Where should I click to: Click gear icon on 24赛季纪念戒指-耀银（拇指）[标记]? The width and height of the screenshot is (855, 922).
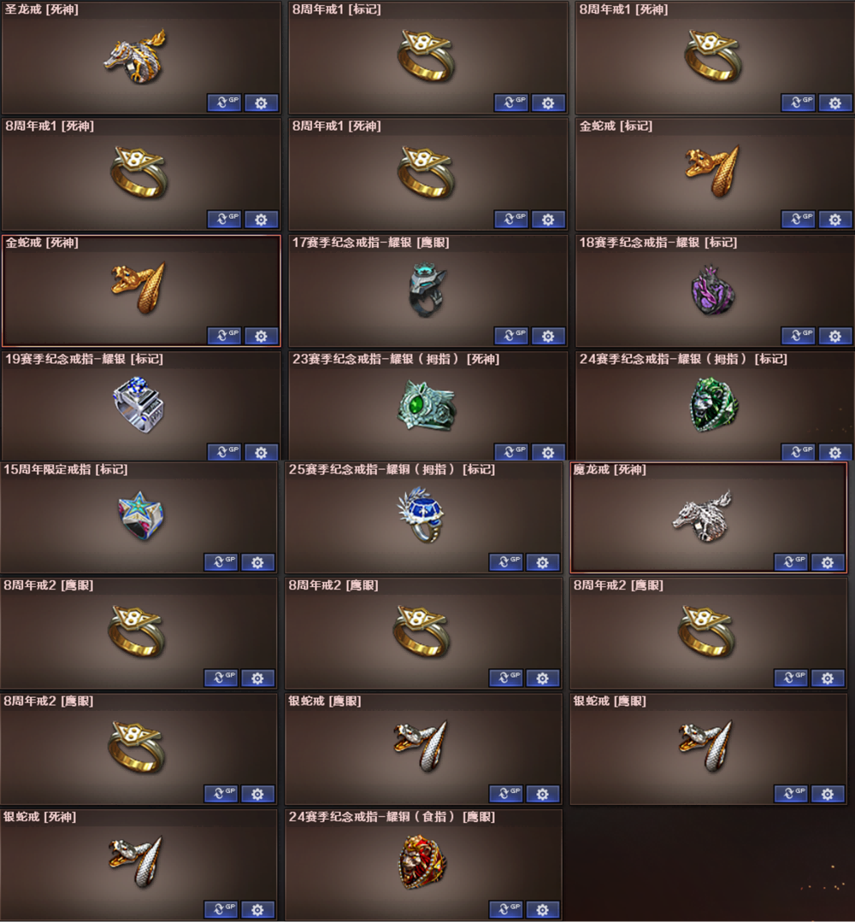(835, 451)
